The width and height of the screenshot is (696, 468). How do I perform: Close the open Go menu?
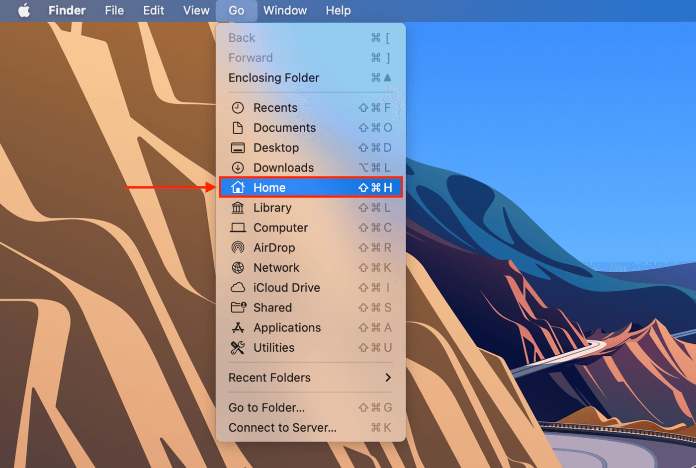coord(237,10)
